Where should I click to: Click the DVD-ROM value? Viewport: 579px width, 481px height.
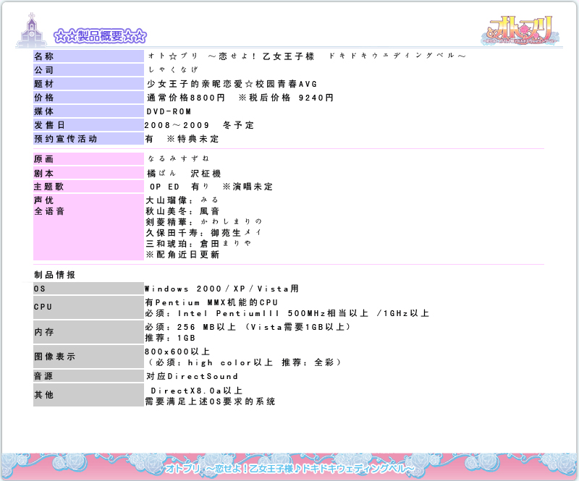pos(169,111)
